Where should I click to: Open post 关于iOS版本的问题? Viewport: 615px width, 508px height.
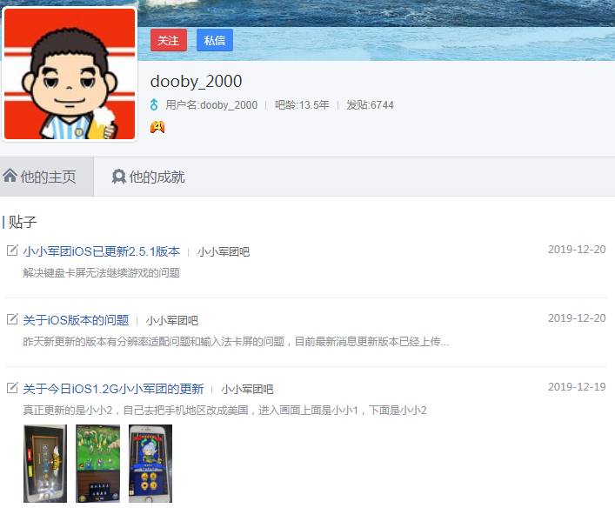[x=76, y=320]
